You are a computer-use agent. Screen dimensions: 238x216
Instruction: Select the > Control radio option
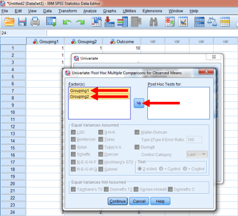click(x=185, y=169)
